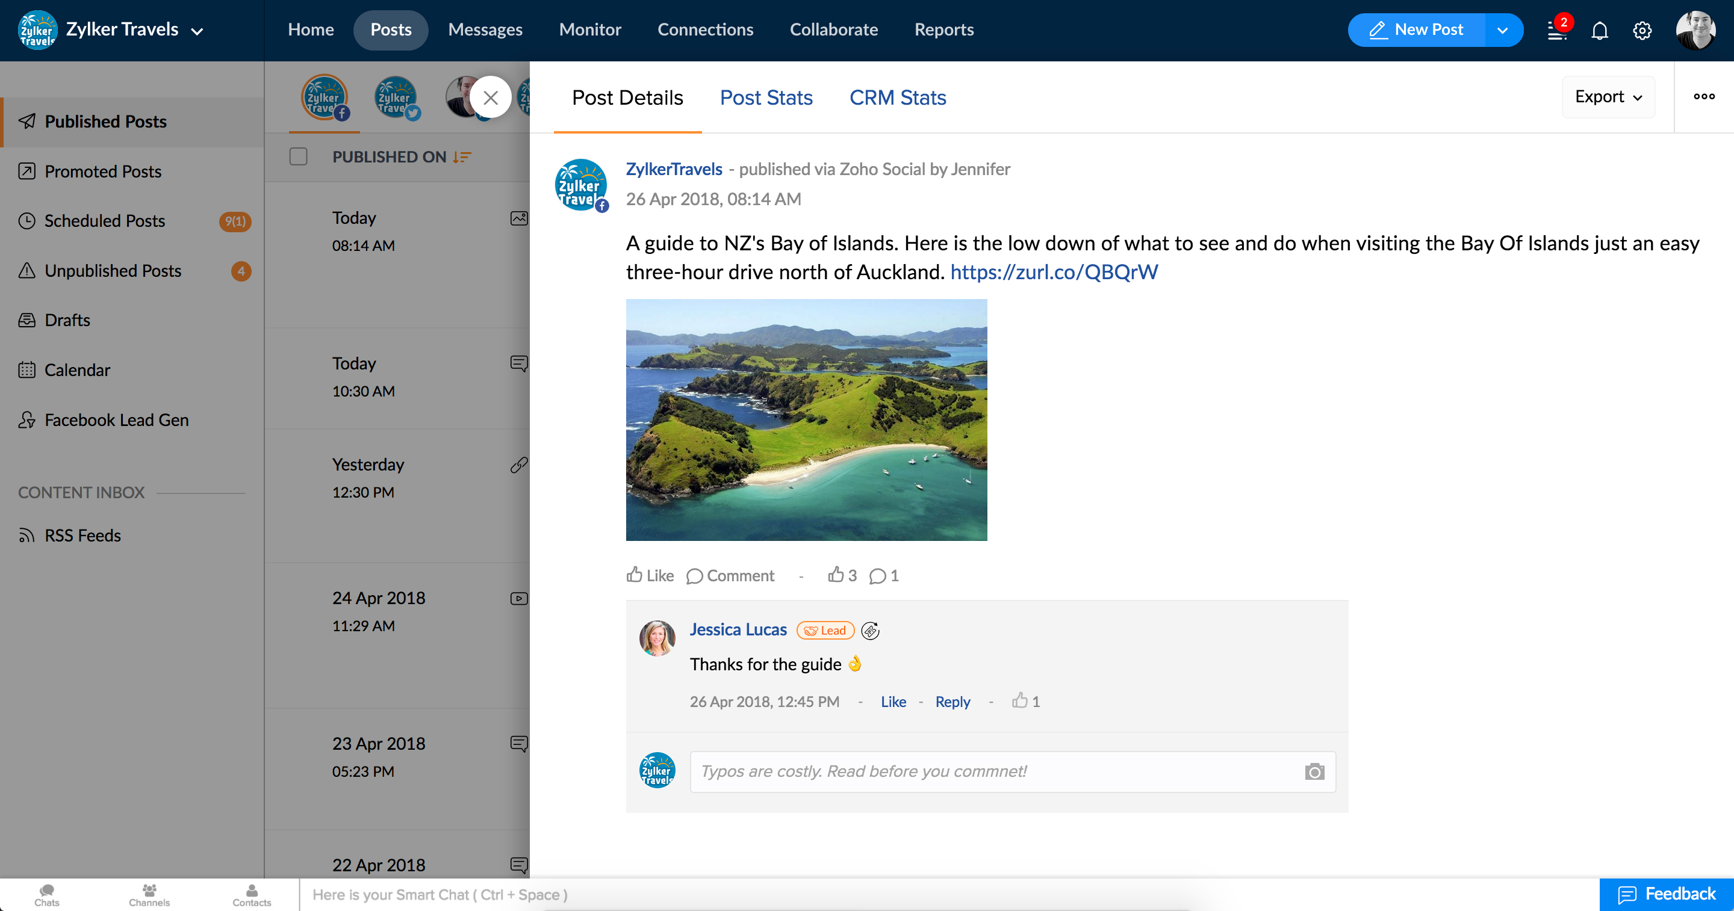
Task: Open the three-dot more options menu
Action: pos(1704,97)
